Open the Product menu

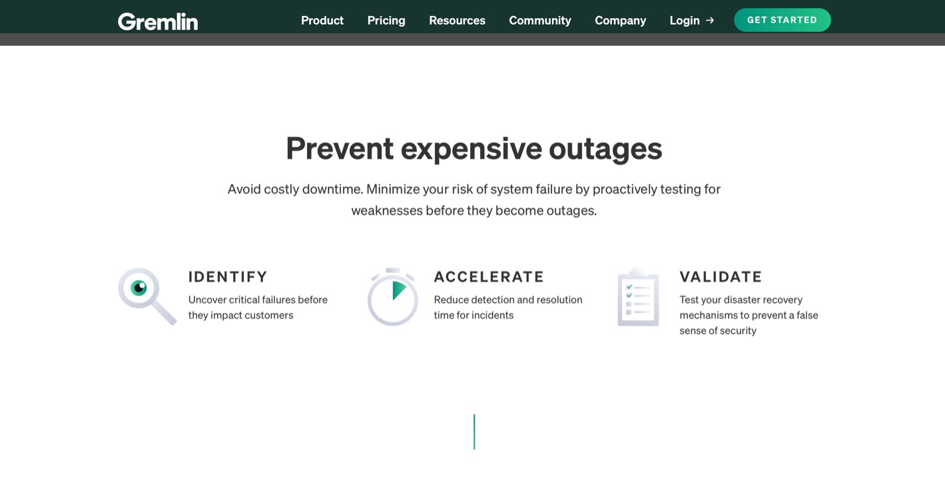(322, 21)
